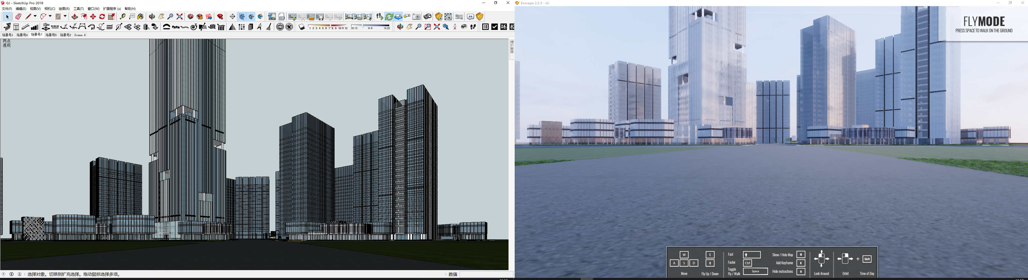This screenshot has height=280, width=1028.
Task: Activate the Arc drawing tool
Action: tap(43, 17)
